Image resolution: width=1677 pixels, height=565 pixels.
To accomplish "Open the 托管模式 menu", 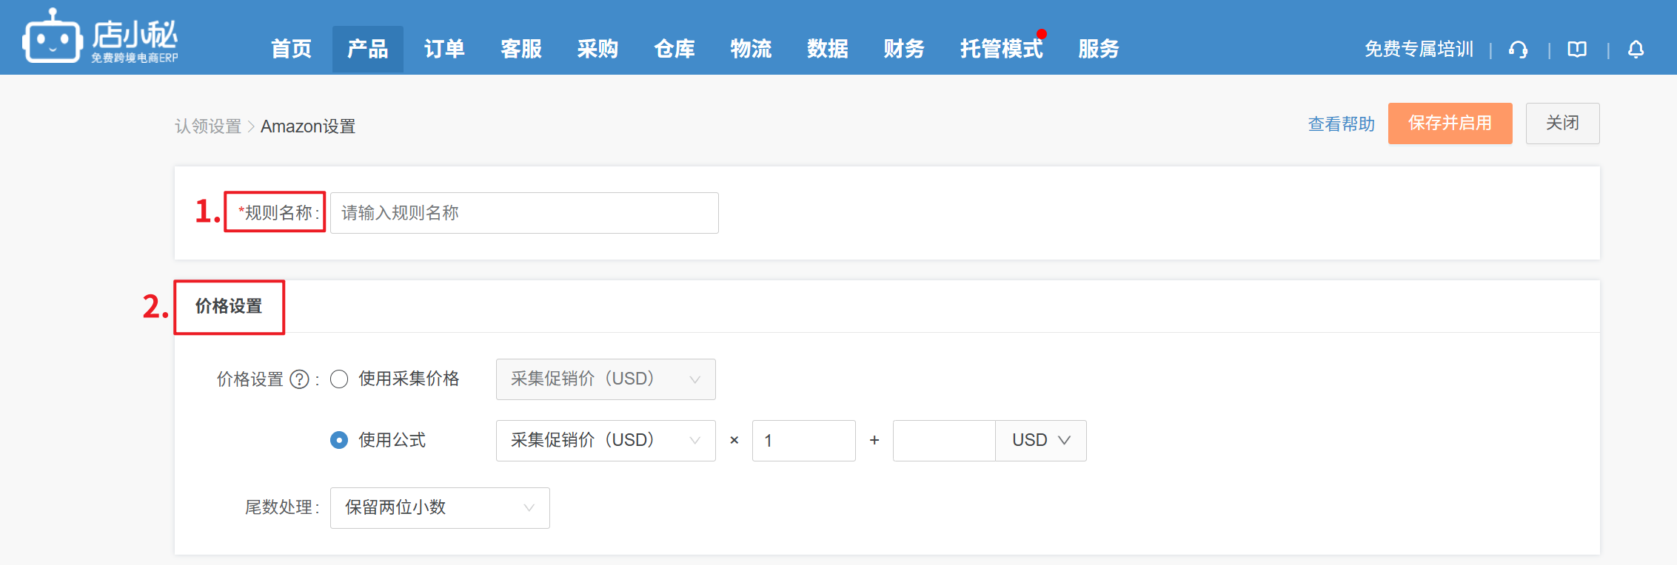I will (1001, 50).
